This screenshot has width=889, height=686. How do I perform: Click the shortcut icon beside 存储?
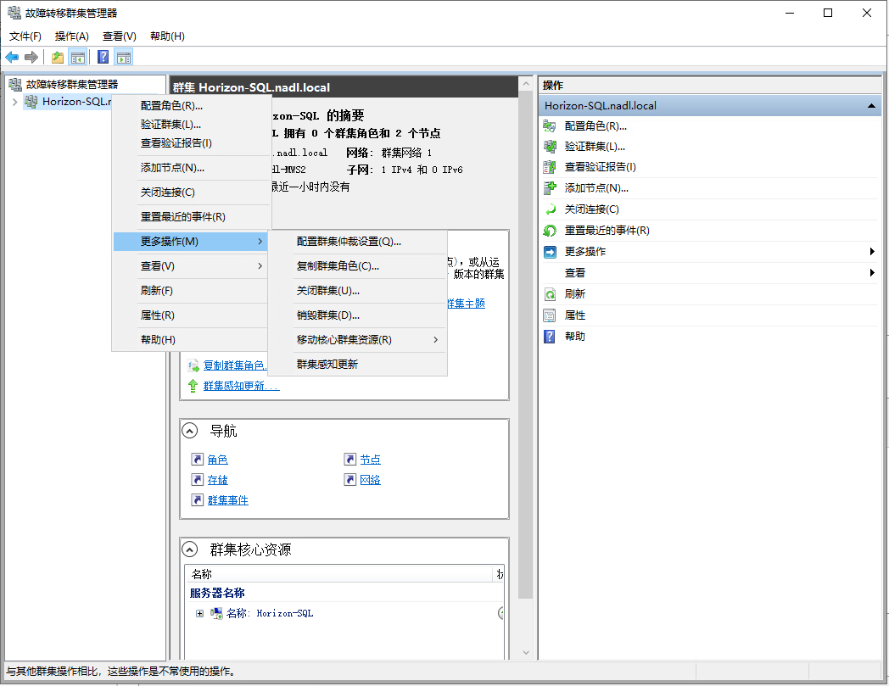click(198, 480)
